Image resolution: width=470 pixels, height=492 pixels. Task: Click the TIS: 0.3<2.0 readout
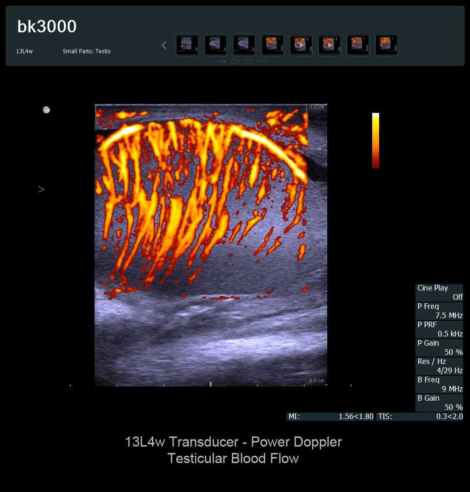coord(420,416)
